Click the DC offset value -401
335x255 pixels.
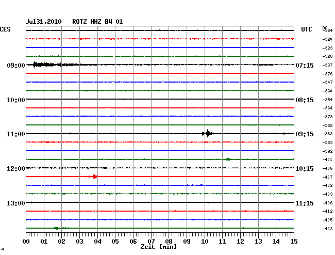pos(327,160)
